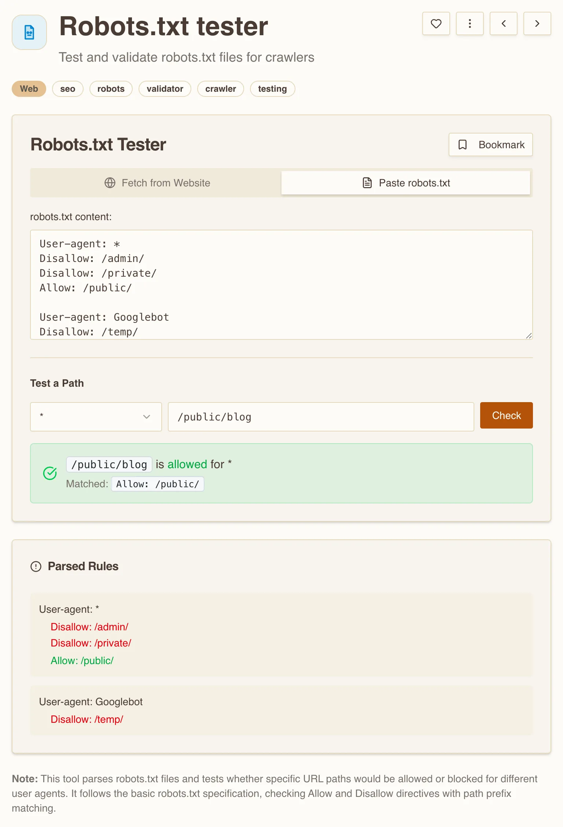Select the robots tag
The image size is (563, 827).
(111, 89)
